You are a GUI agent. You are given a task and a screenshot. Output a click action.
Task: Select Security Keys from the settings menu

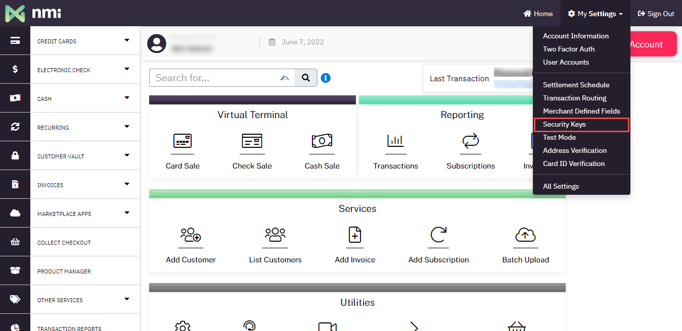click(564, 124)
